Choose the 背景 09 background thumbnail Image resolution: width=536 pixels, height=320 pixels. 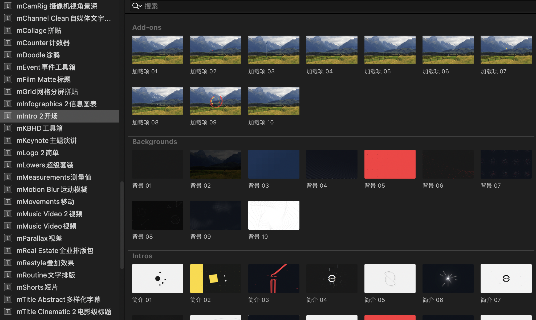pos(216,215)
